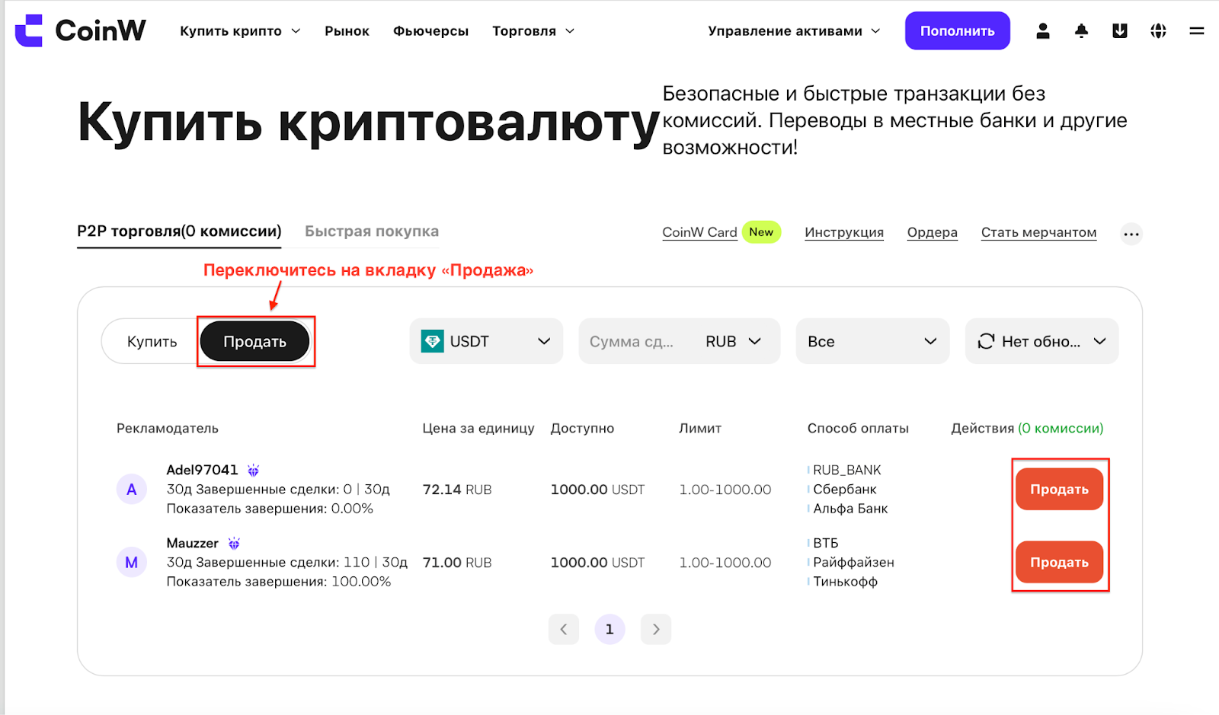Screen dimensions: 1219x715
Task: Click the price 72.14 RUB
Action: click(457, 490)
